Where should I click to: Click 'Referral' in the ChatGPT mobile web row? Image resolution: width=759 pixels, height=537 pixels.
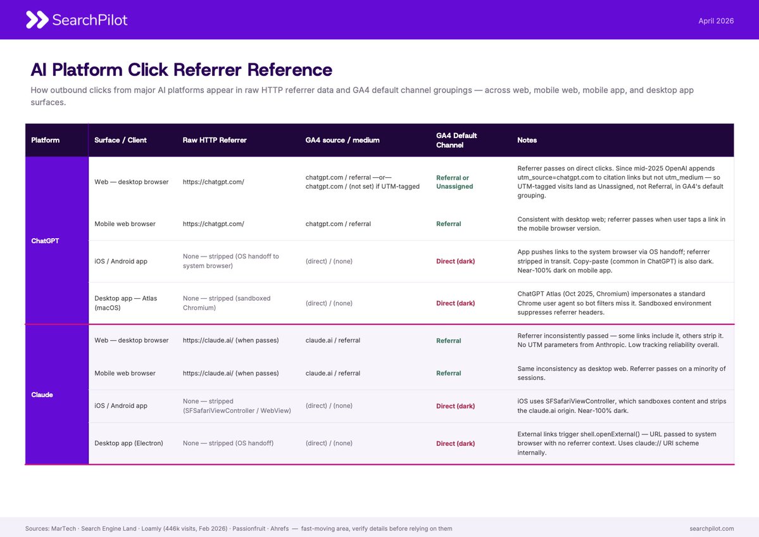449,224
